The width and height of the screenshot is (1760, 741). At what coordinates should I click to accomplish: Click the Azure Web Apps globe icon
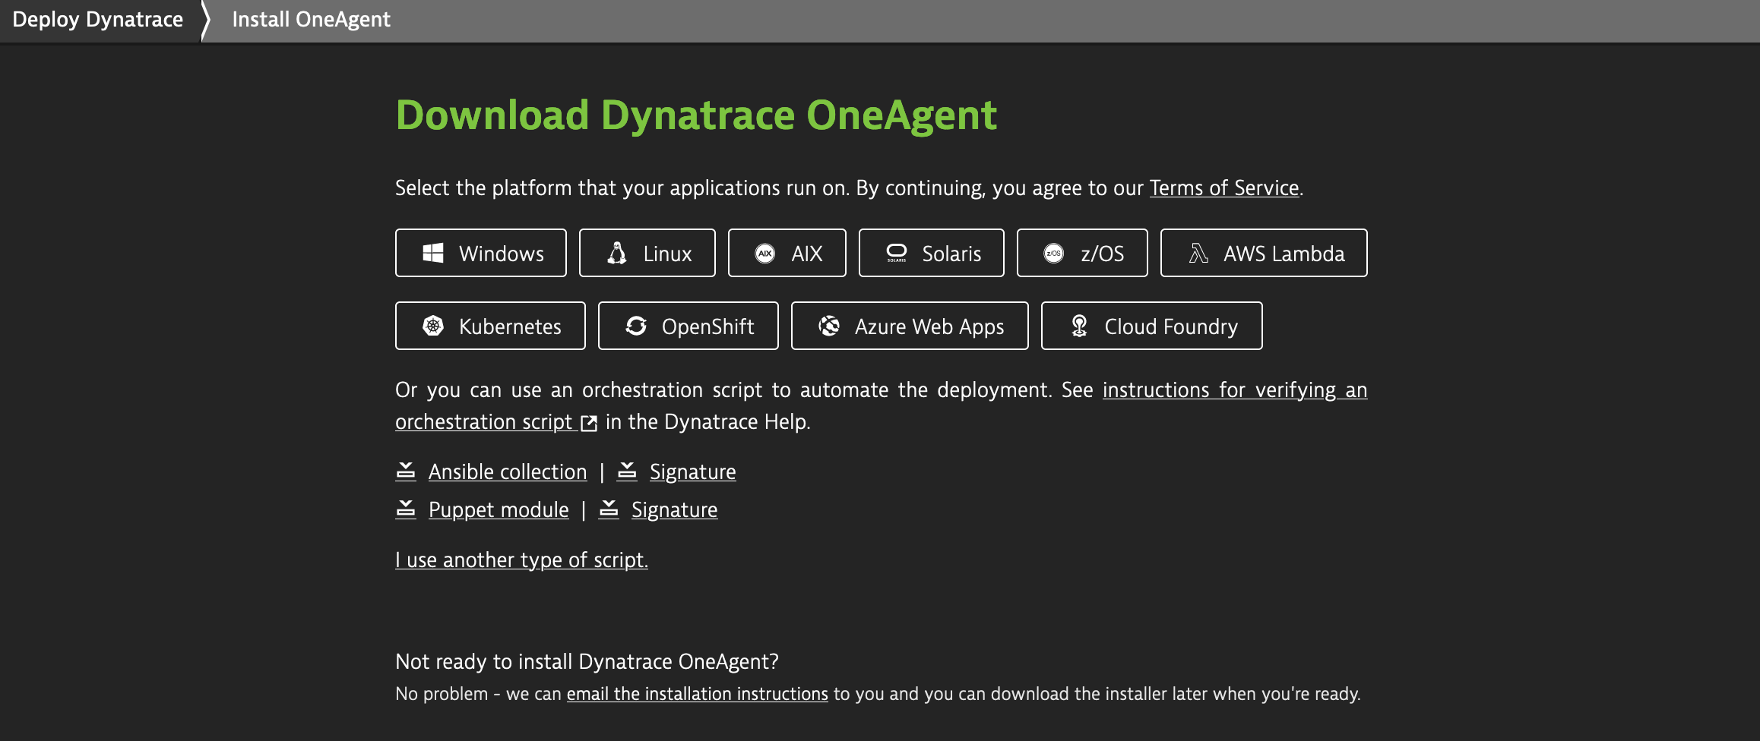pyautogui.click(x=829, y=326)
